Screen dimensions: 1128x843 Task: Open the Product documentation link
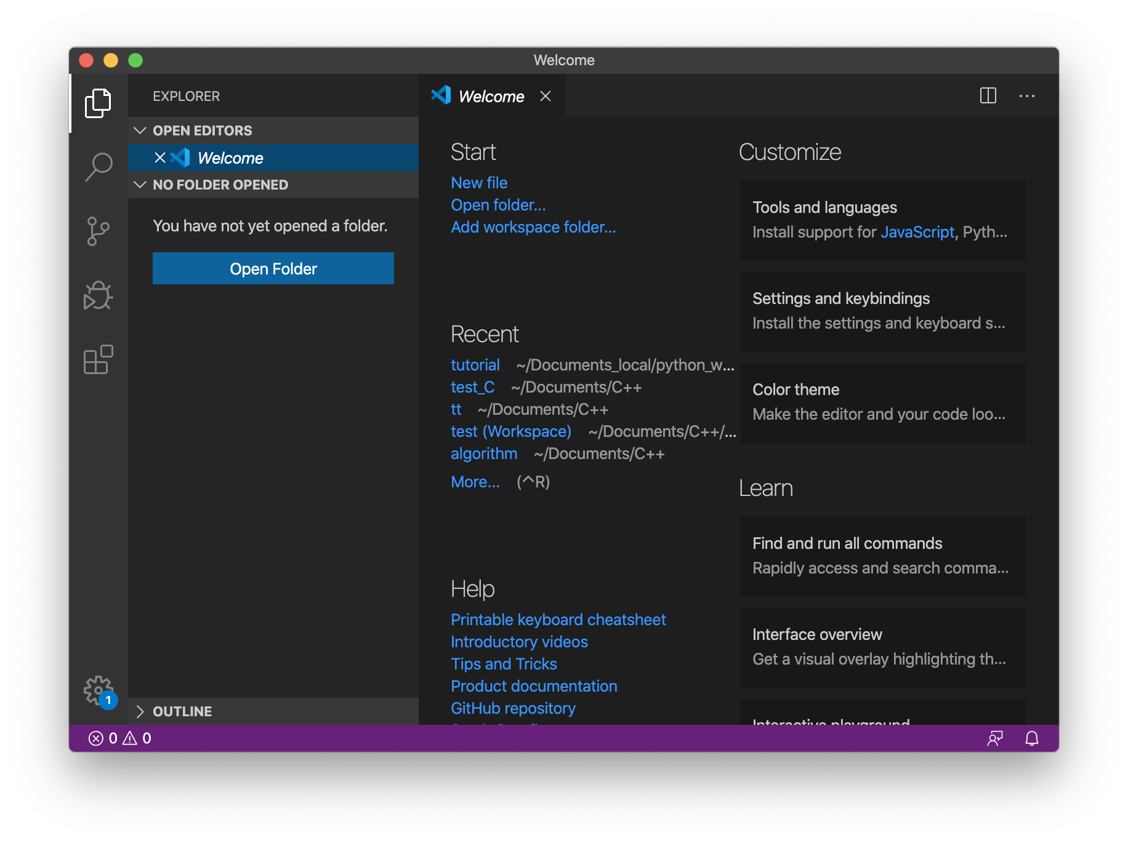tap(534, 686)
